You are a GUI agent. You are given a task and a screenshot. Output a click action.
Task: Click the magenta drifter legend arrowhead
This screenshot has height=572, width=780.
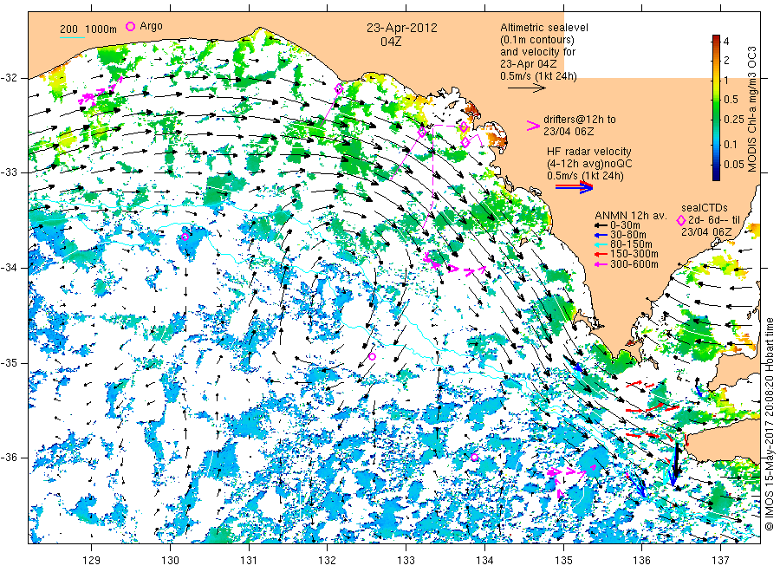[x=533, y=126]
